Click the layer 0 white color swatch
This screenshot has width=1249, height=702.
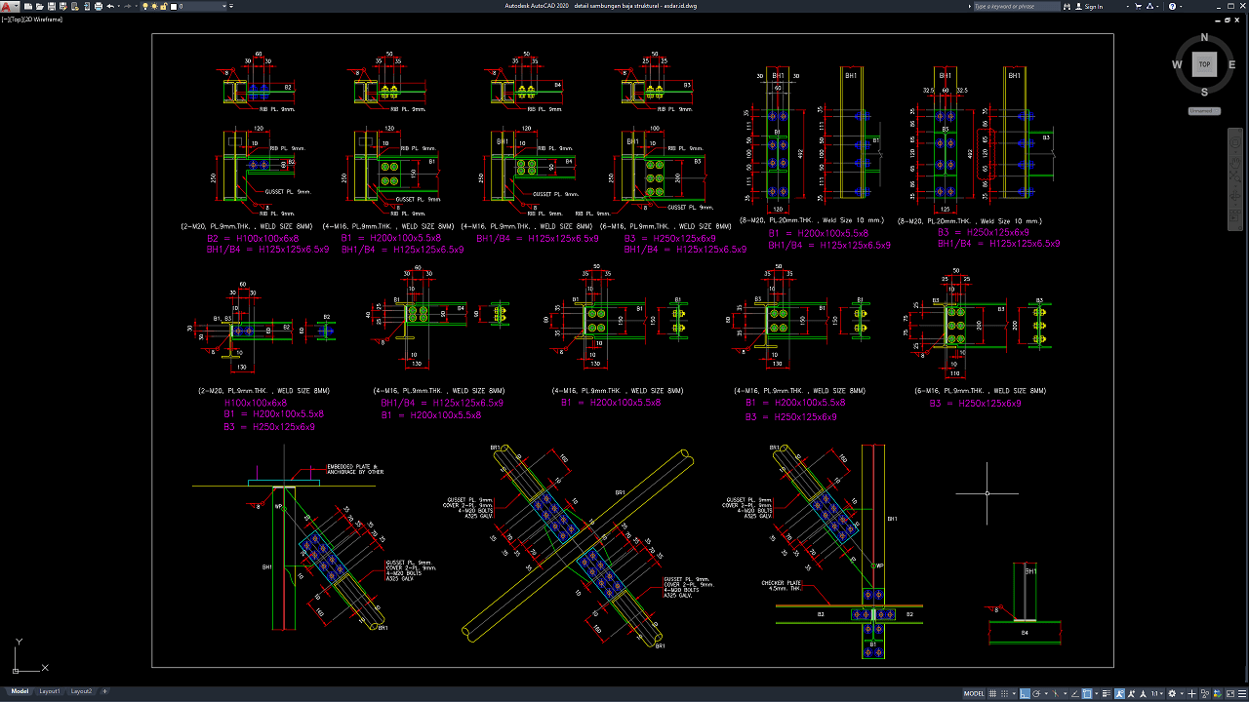pyautogui.click(x=176, y=6)
